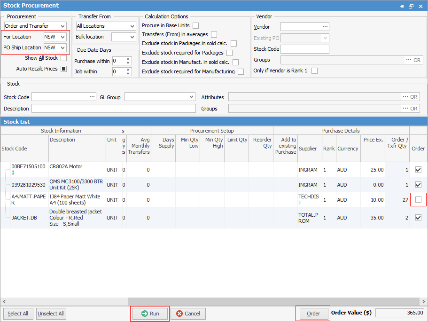Increase Purchase within using the up stepper
This screenshot has width=428, height=322.
[x=127, y=58]
